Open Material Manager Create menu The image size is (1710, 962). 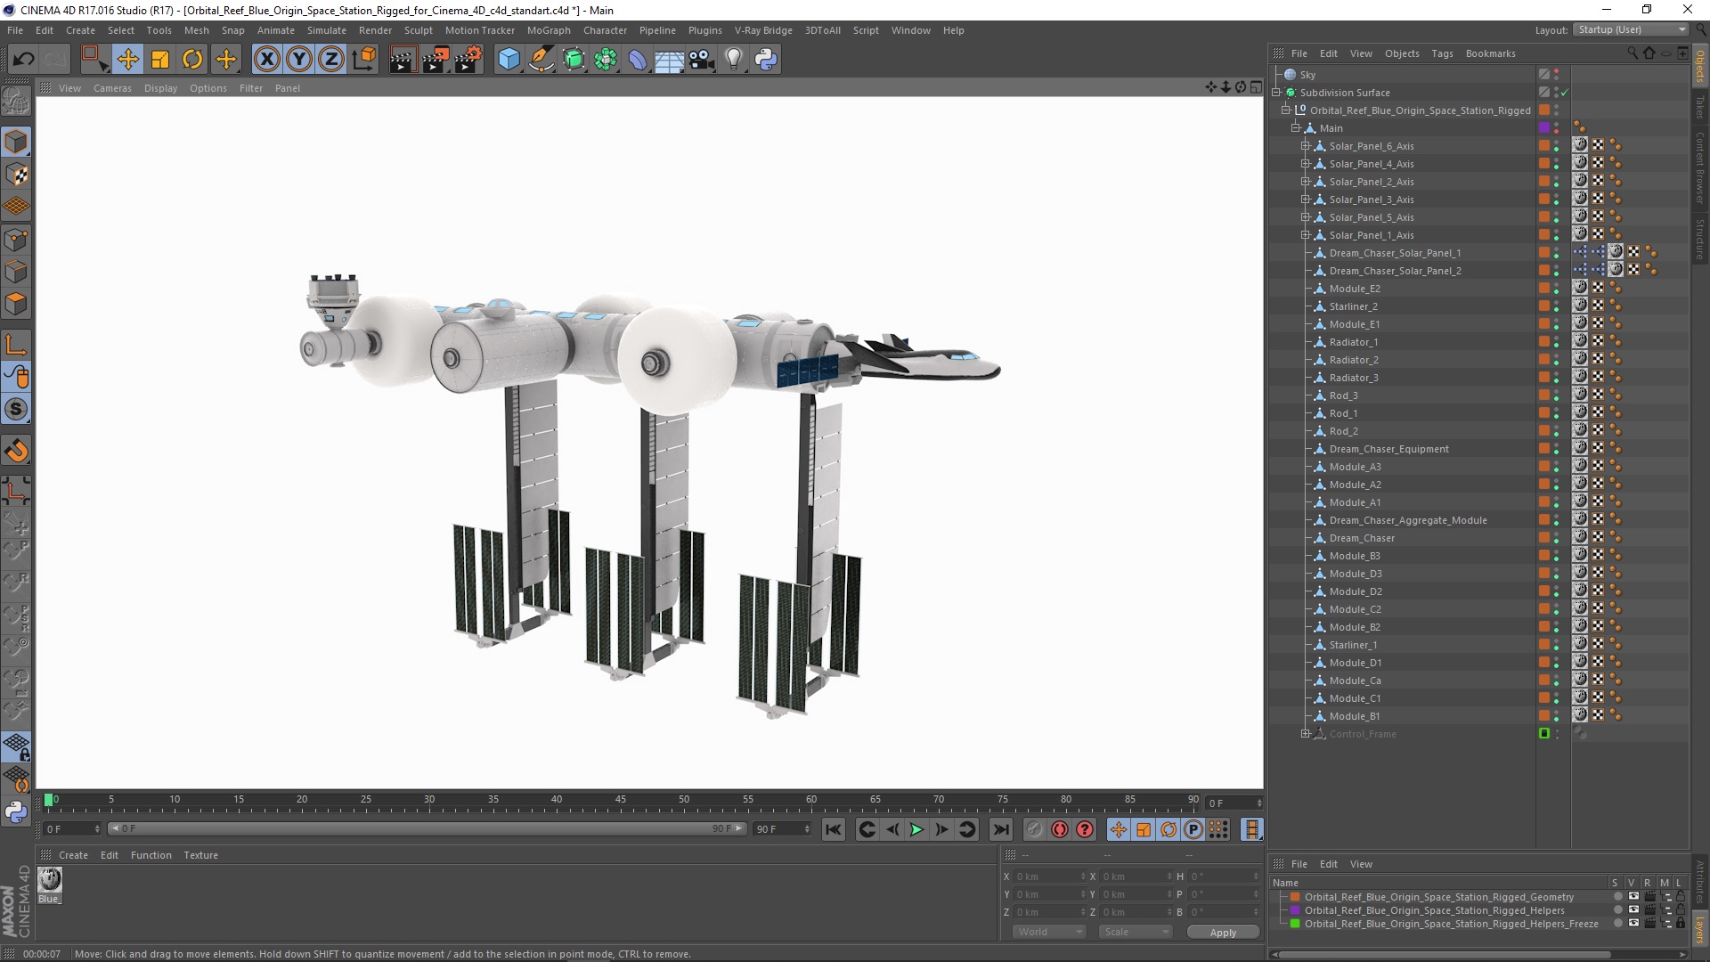coord(73,855)
